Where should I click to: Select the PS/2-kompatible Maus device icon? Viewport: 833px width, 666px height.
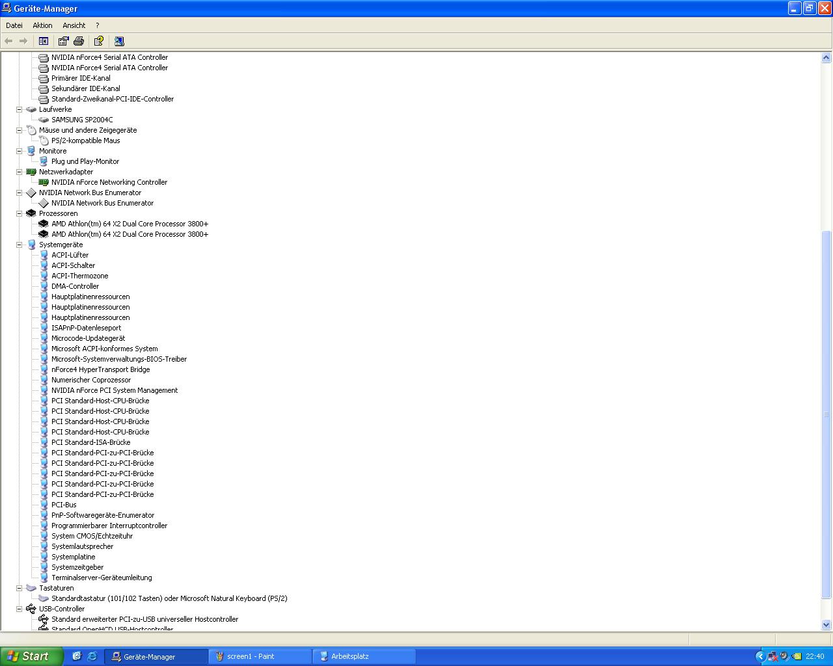pos(44,140)
